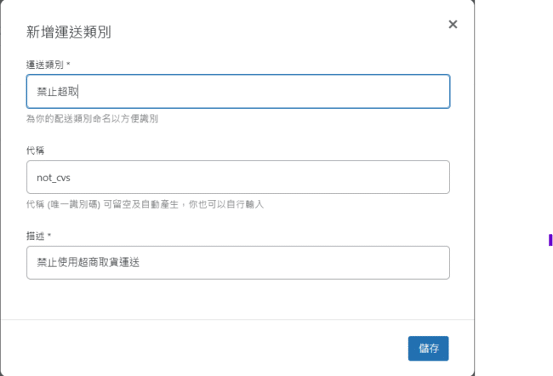Click the required asterisk beside 運送類別
This screenshot has height=376, width=553.
68,65
